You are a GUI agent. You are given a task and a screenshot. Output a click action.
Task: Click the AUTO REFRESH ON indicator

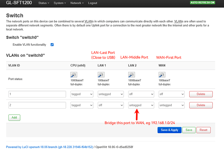coord(206,3)
